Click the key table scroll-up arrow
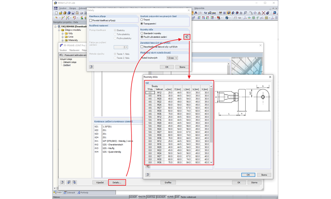This screenshot has width=331, height=199. point(211,86)
